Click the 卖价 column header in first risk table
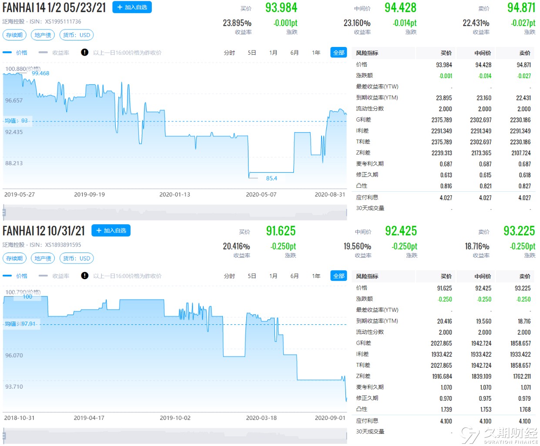The width and height of the screenshot is (540, 446). tap(525, 53)
